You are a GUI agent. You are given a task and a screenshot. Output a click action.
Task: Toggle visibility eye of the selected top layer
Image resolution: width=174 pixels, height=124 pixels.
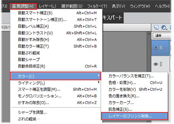tap(156, 48)
